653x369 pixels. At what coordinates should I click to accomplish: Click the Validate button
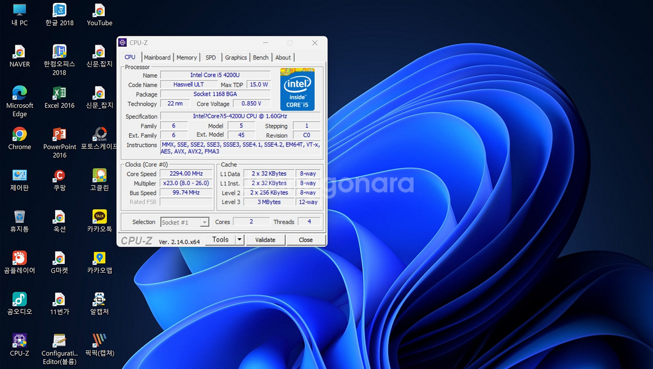[x=266, y=240]
